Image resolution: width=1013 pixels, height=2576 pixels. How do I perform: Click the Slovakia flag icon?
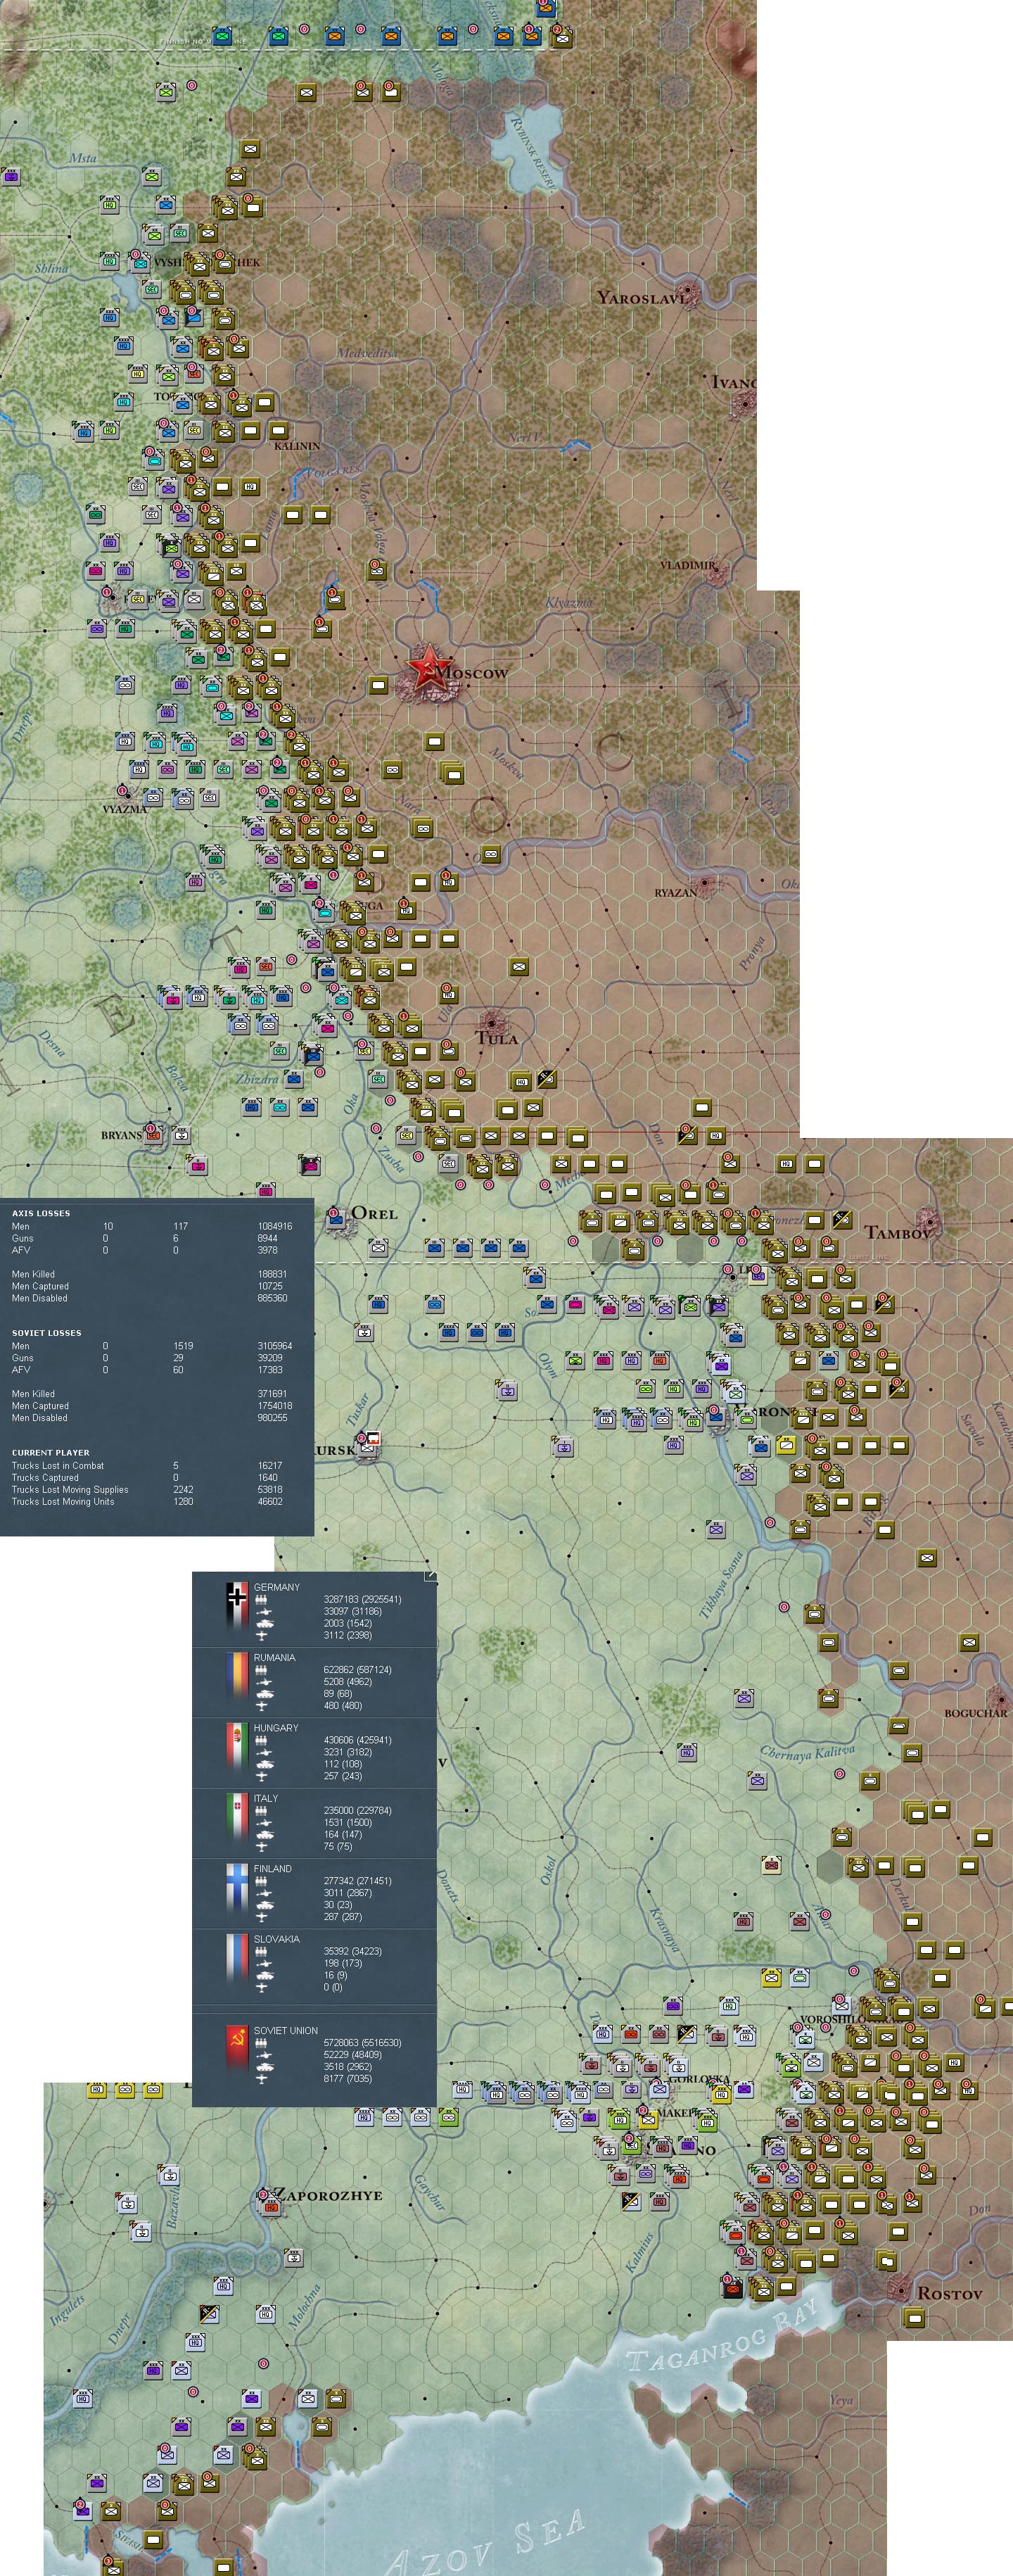tap(237, 1958)
